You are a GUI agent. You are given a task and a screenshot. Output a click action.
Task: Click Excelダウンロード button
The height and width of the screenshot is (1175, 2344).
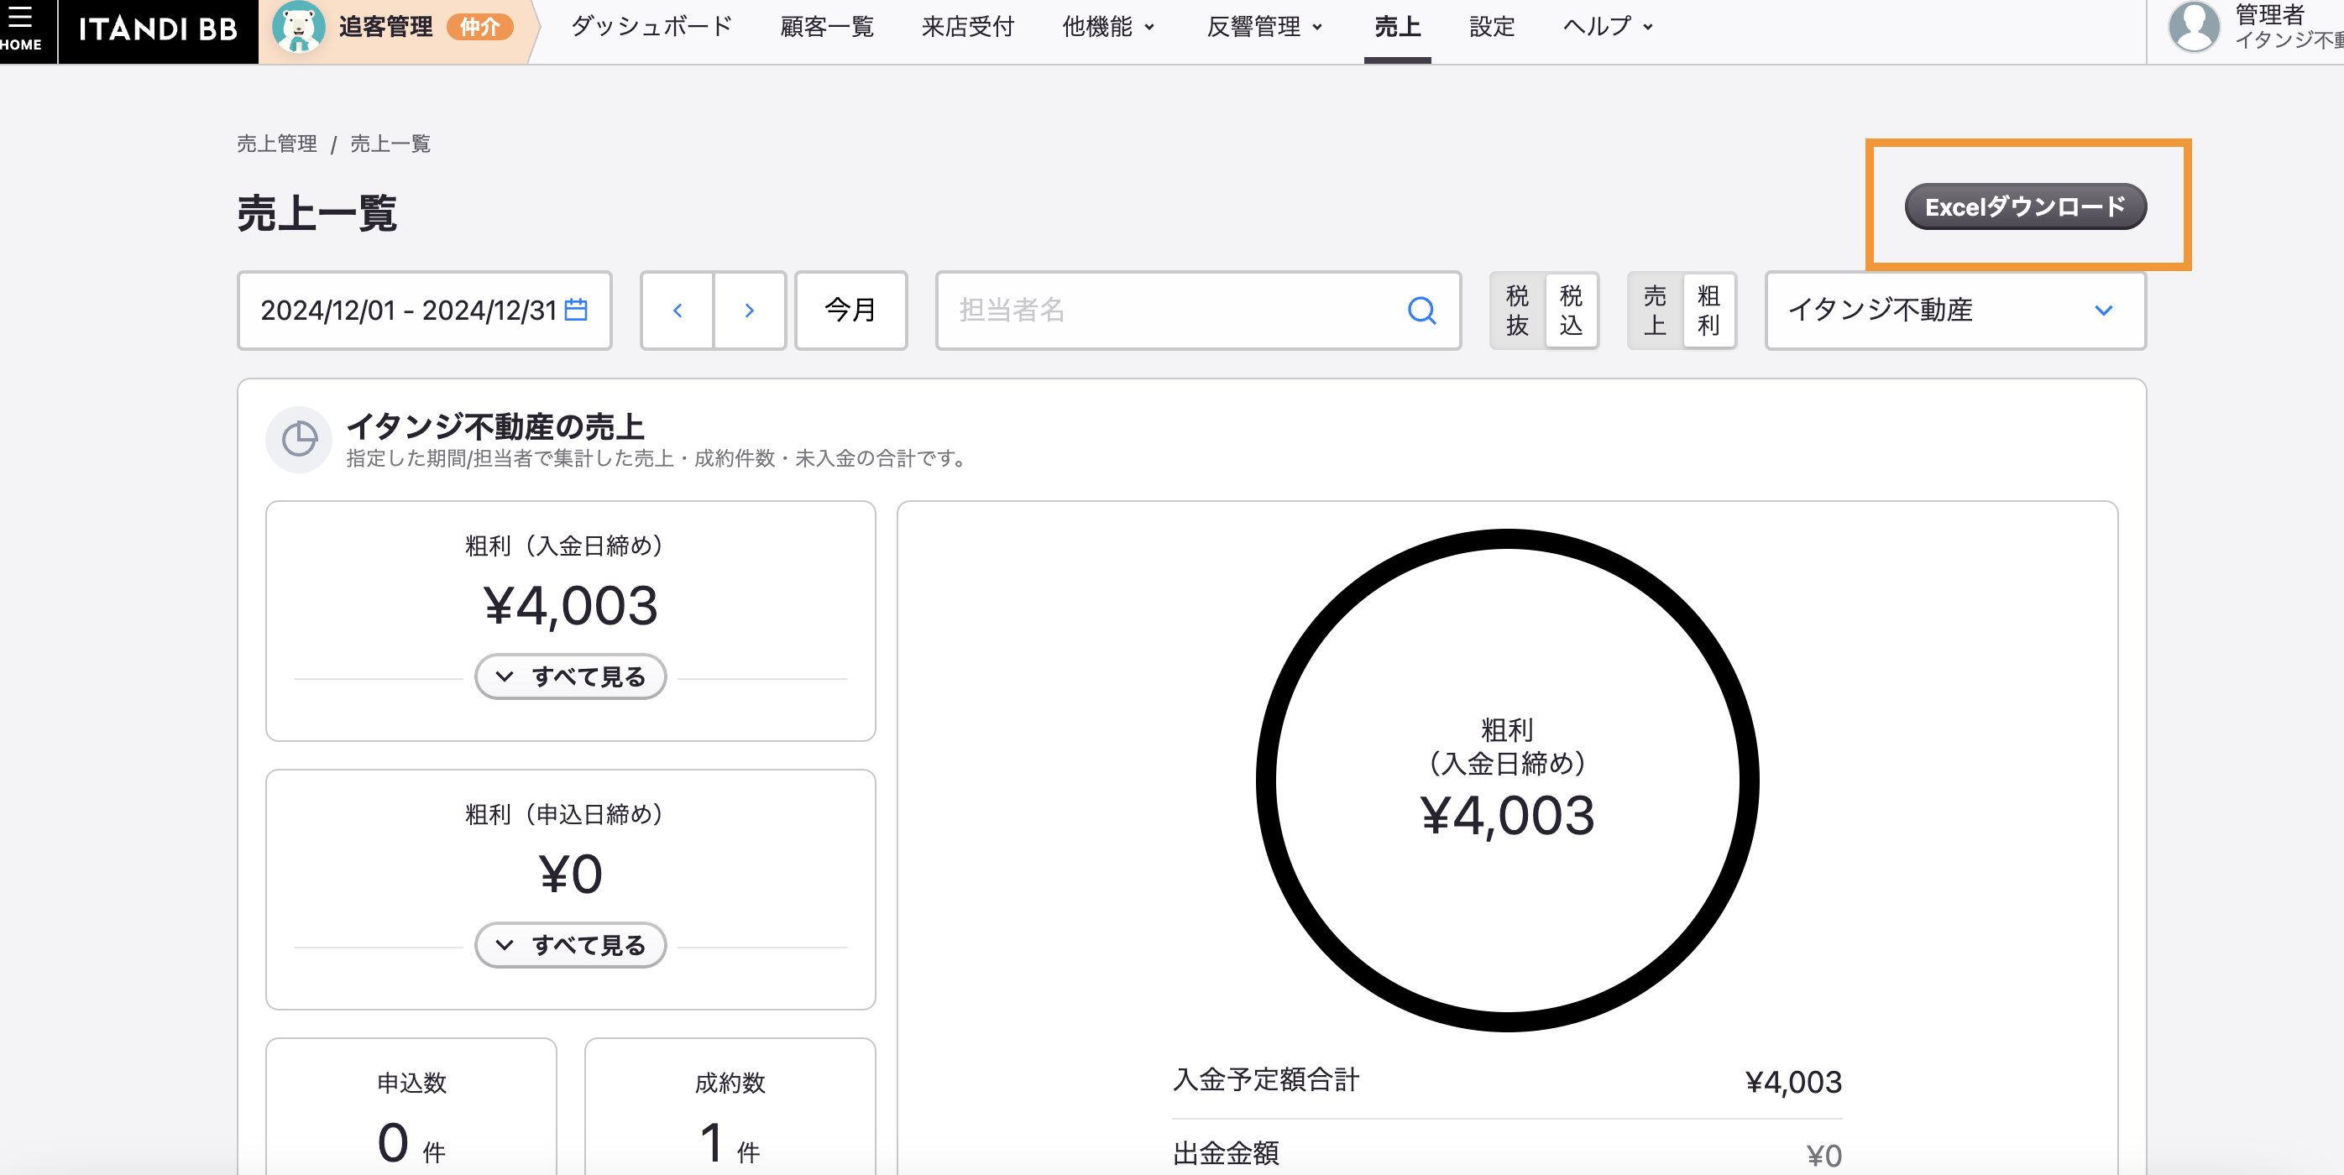[2026, 206]
